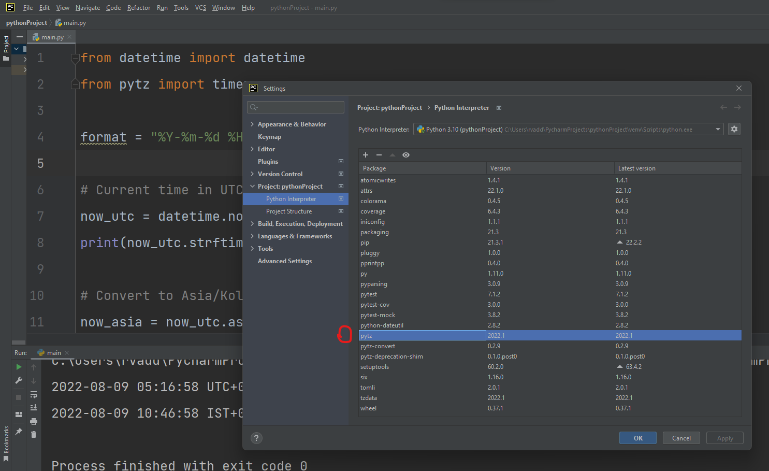769x471 pixels.
Task: Click fold marker on code line 2
Action: click(x=75, y=84)
